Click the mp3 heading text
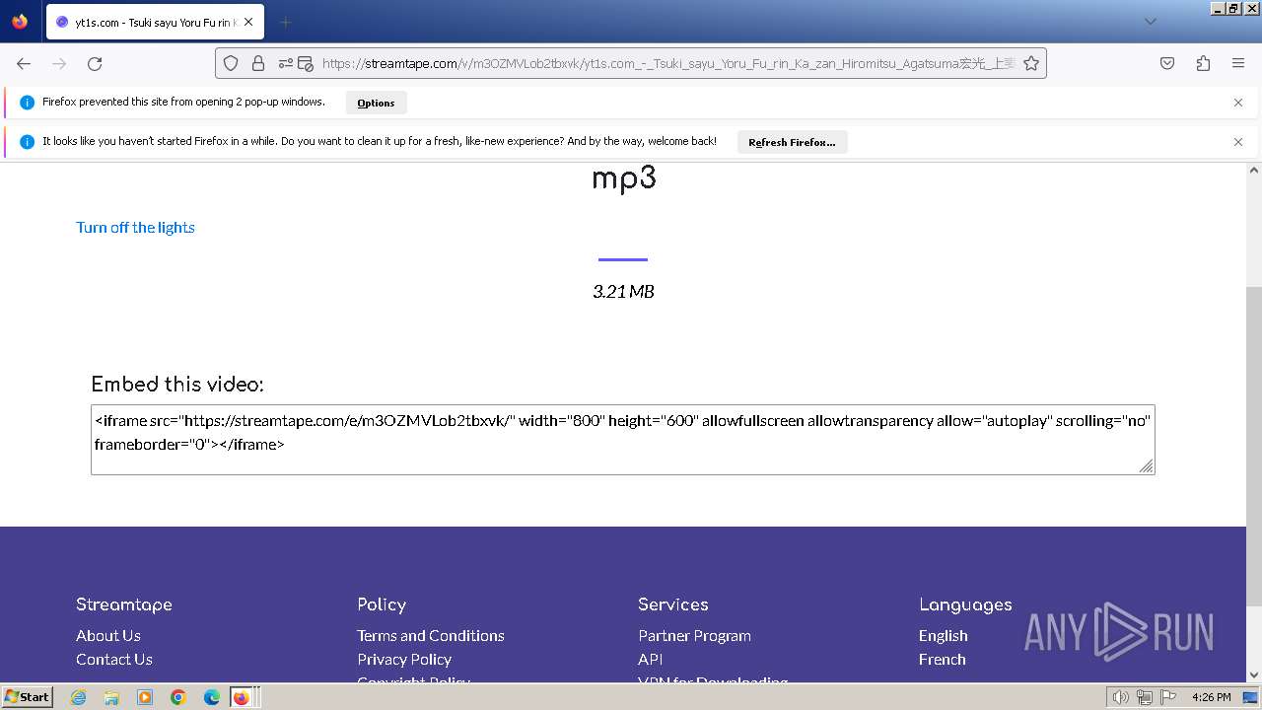This screenshot has width=1262, height=710. coord(623,179)
